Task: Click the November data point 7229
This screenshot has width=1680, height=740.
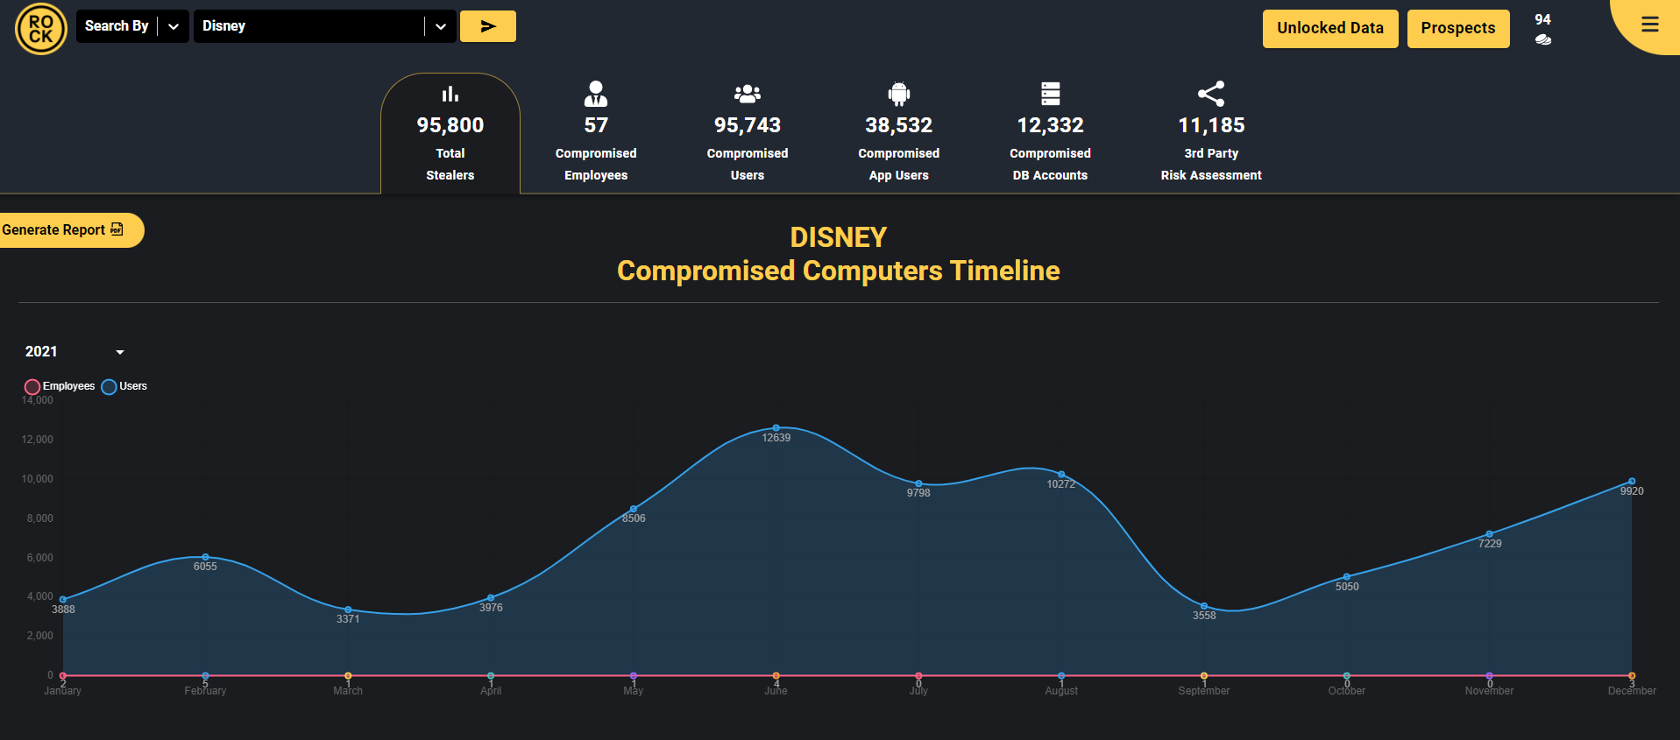Action: click(x=1490, y=534)
